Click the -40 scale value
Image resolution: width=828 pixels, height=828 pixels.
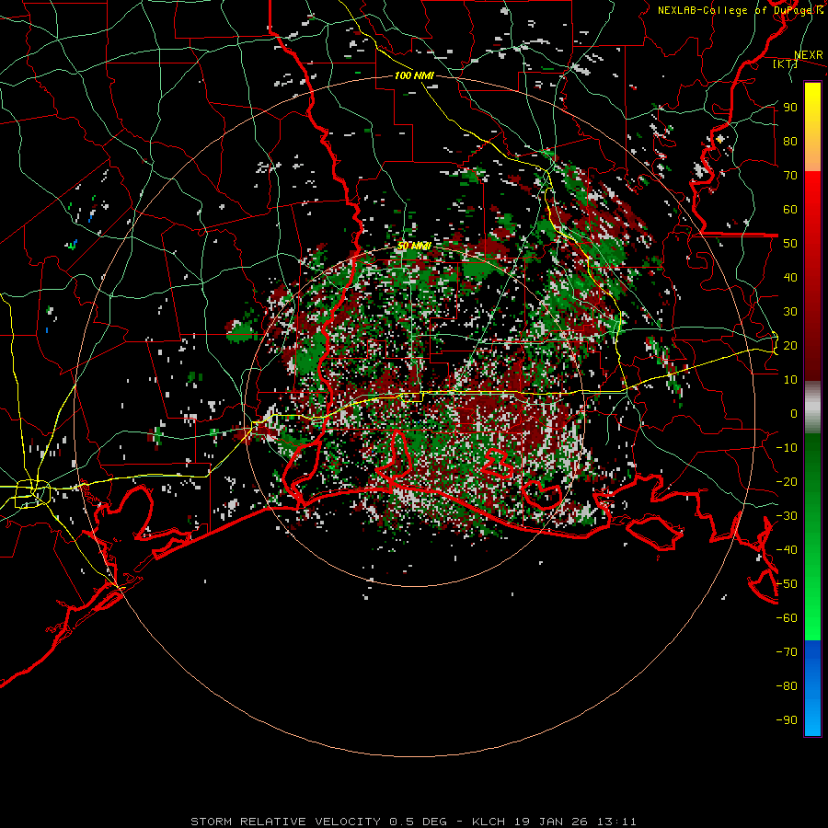tap(787, 550)
